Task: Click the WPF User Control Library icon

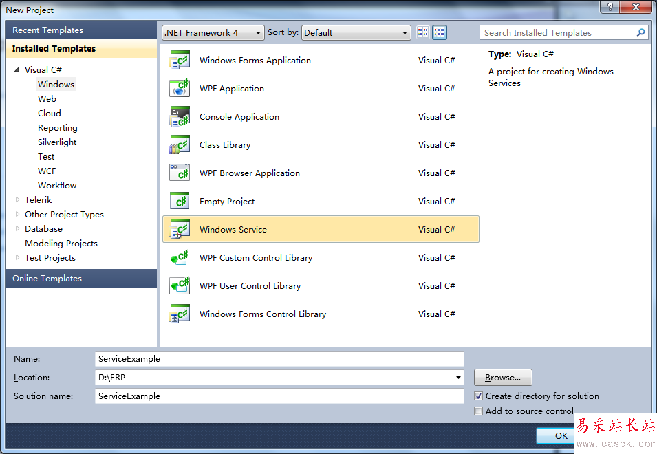Action: (x=180, y=285)
